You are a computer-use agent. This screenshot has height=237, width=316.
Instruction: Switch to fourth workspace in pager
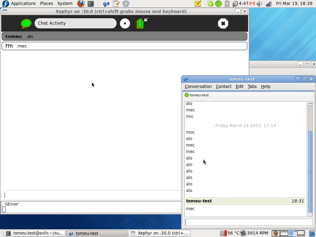point(301,233)
